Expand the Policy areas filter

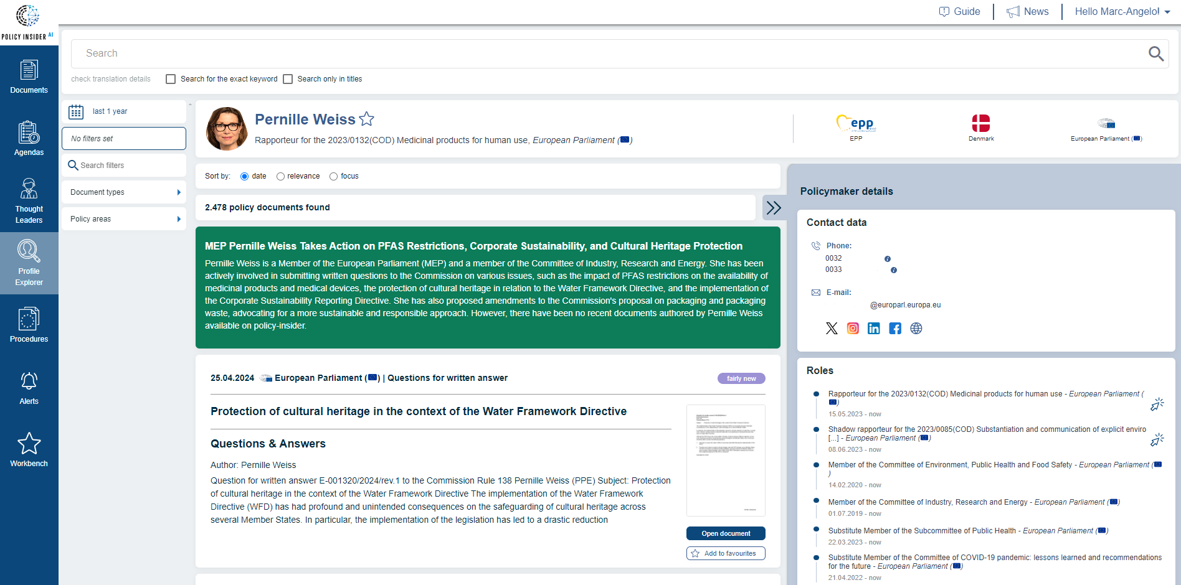coord(124,219)
